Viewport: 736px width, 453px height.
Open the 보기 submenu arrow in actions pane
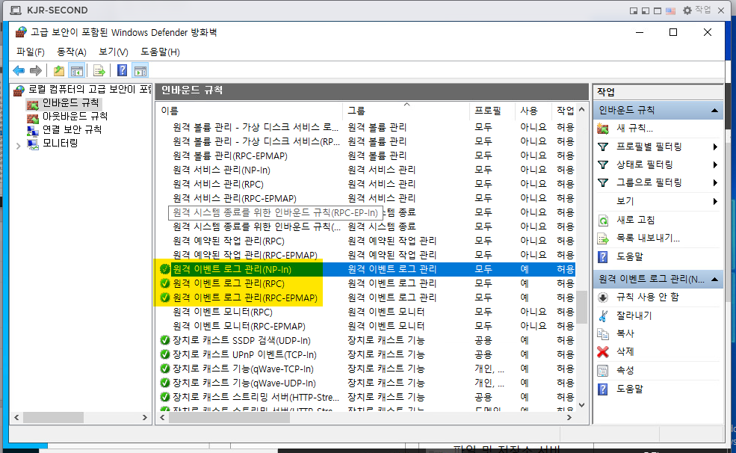tap(715, 201)
